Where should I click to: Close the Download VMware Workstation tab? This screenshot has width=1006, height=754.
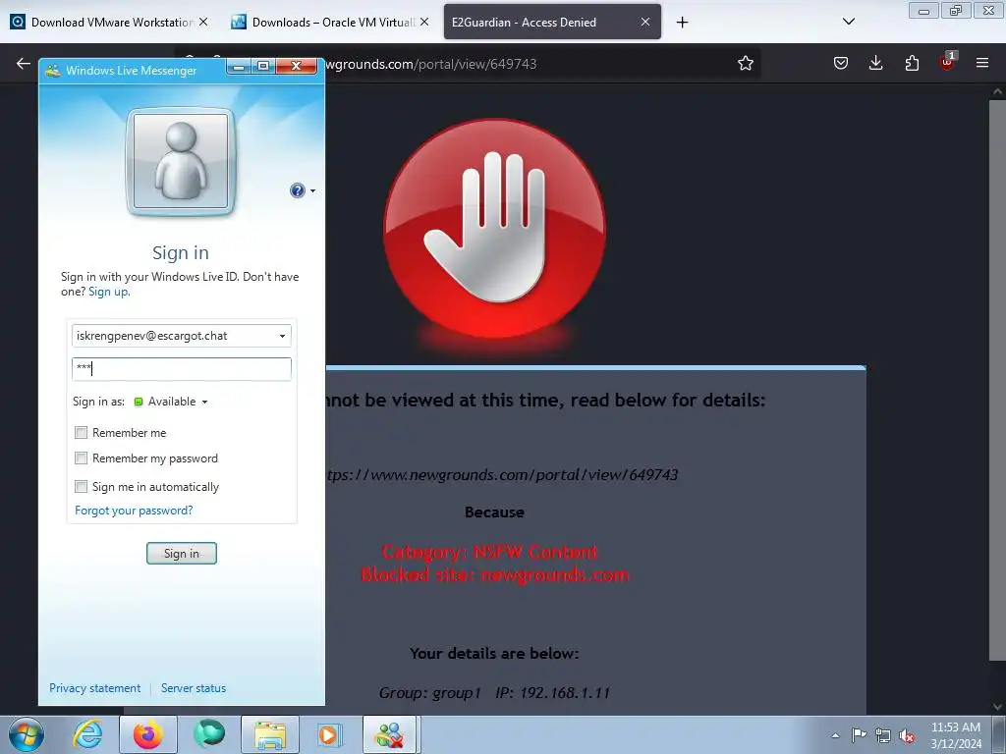203,22
